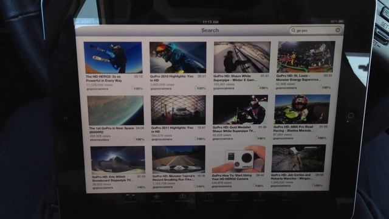The height and width of the screenshot is (219, 389).
Task: Open '1st GoPro in Near Space' thumbnail
Action: (115, 111)
